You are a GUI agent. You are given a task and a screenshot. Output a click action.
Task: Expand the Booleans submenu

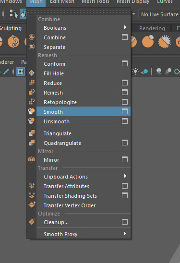tap(125, 27)
